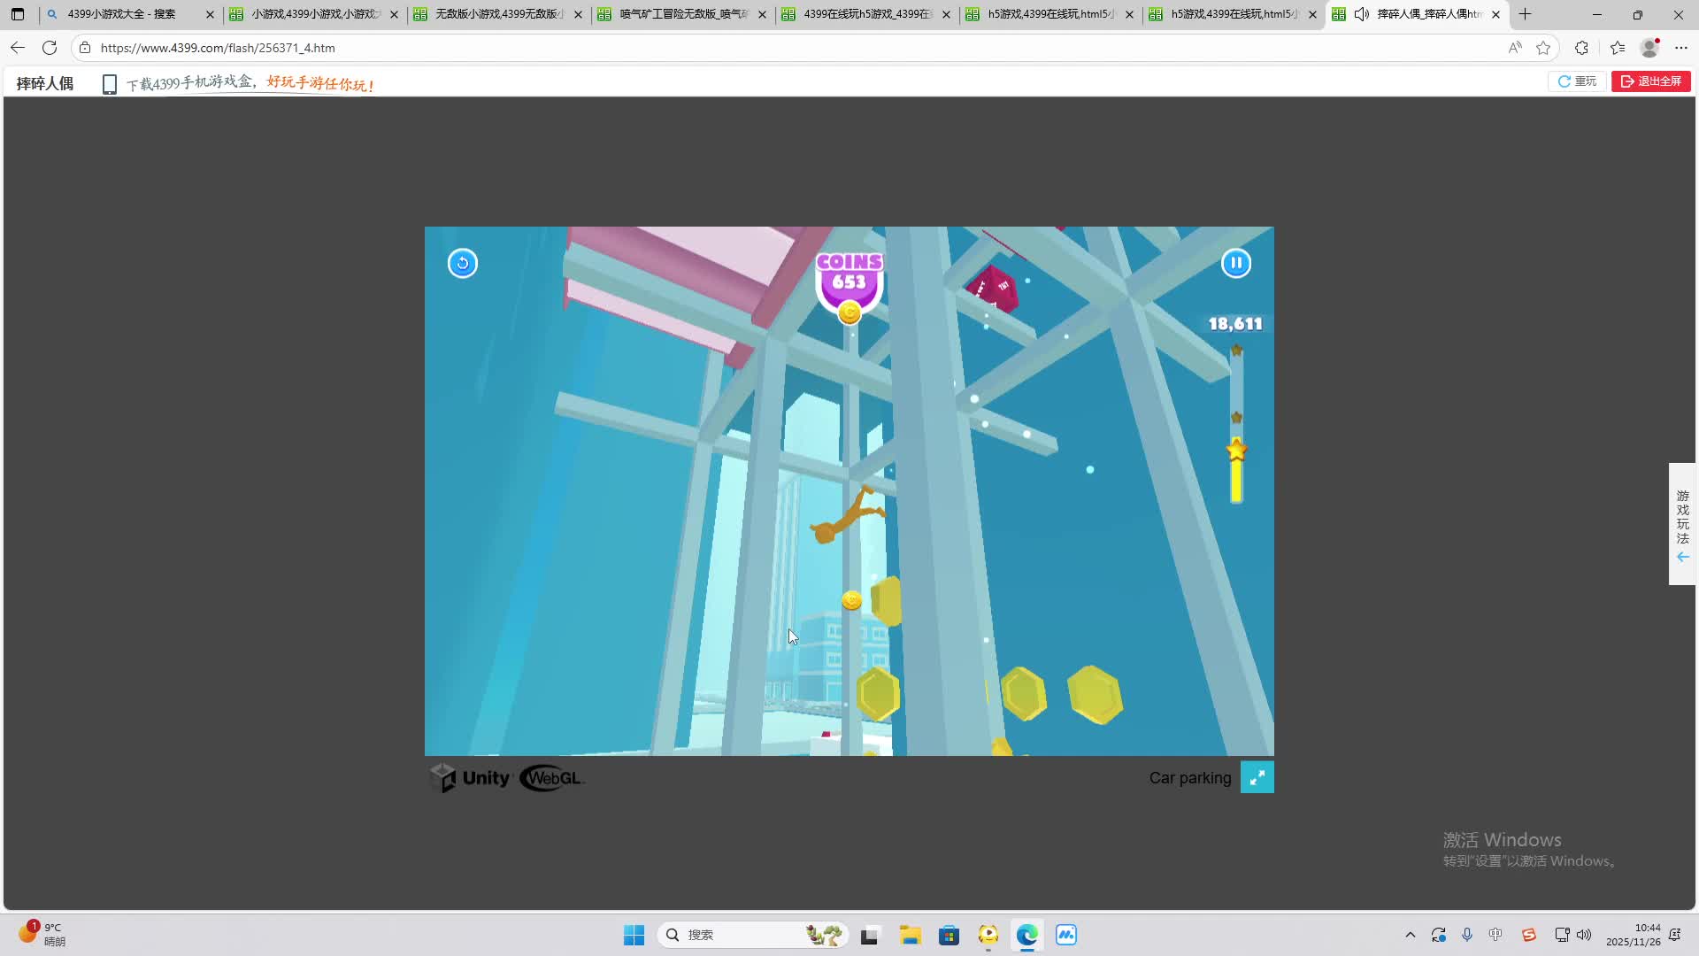1699x956 pixels.
Task: Open the read aloud icon in address bar
Action: (x=1515, y=48)
